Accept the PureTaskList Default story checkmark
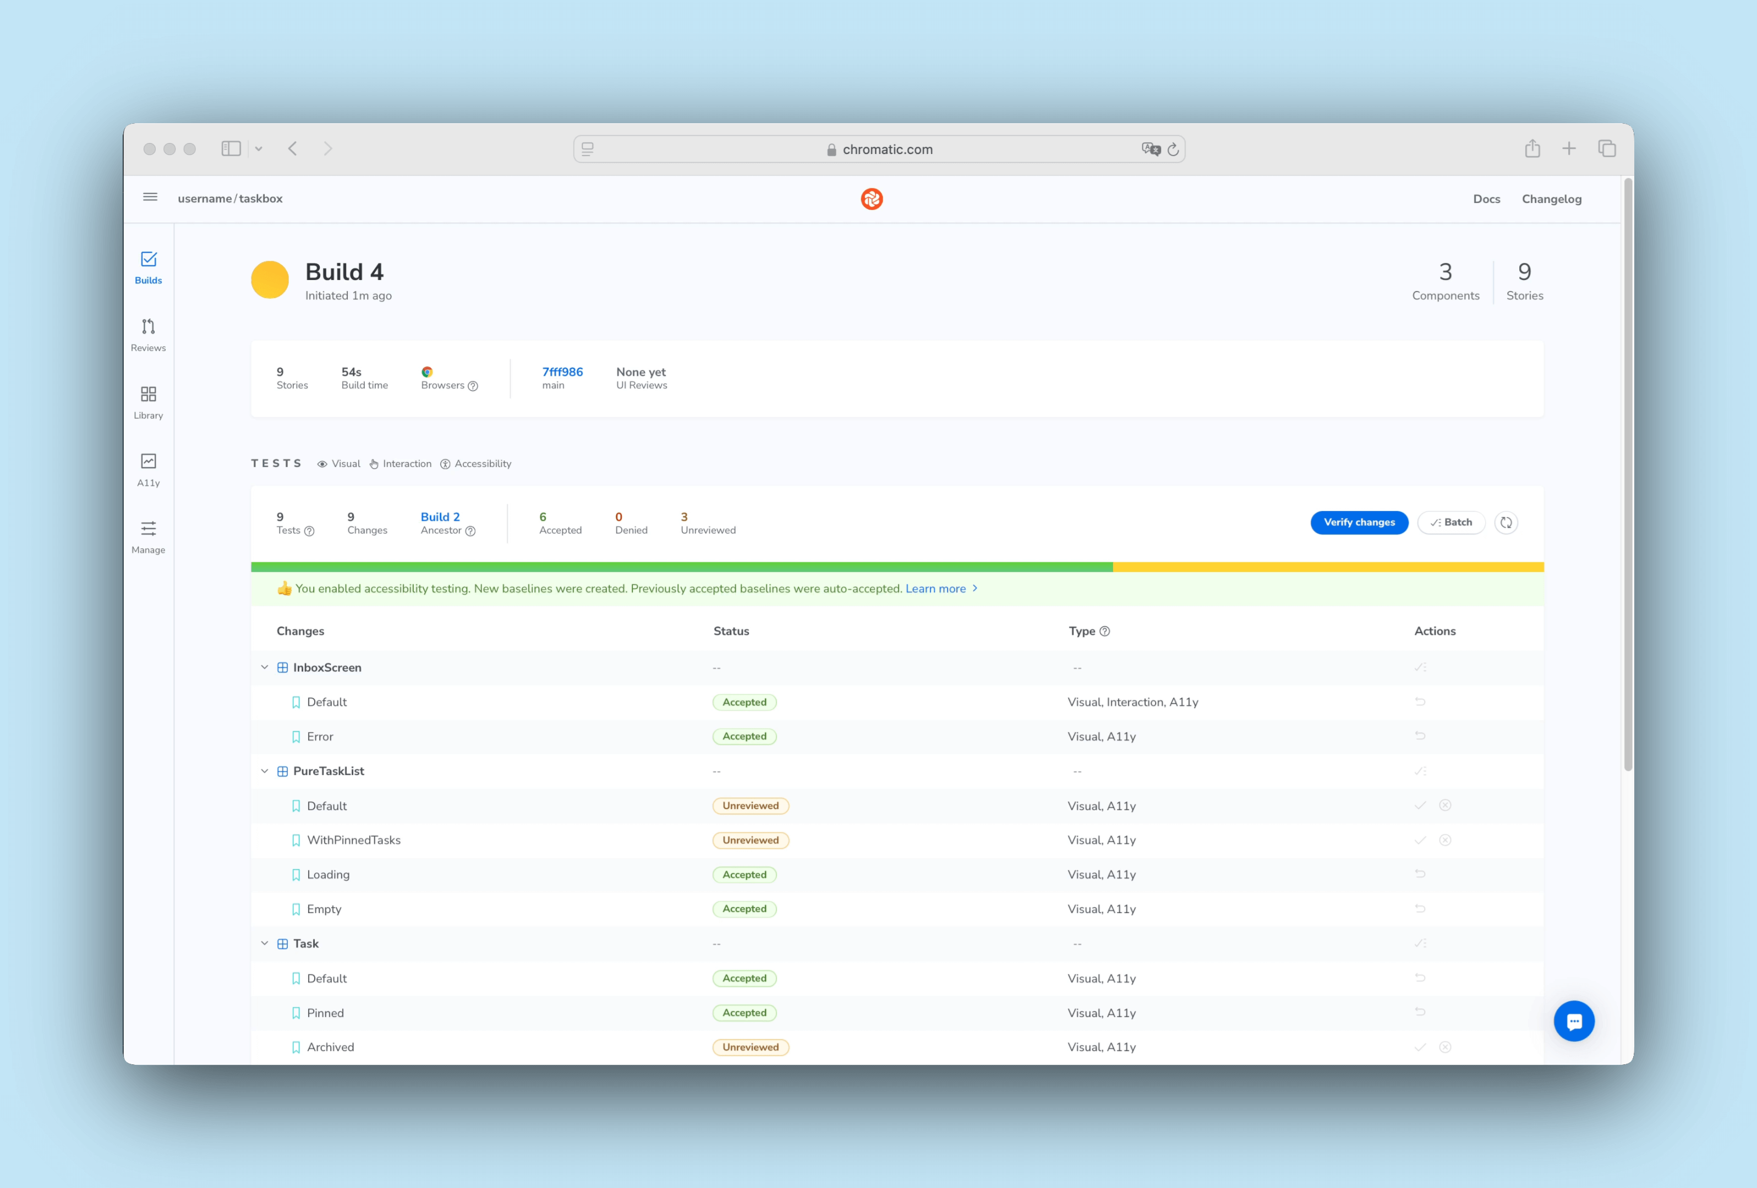Image resolution: width=1757 pixels, height=1188 pixels. [x=1420, y=806]
